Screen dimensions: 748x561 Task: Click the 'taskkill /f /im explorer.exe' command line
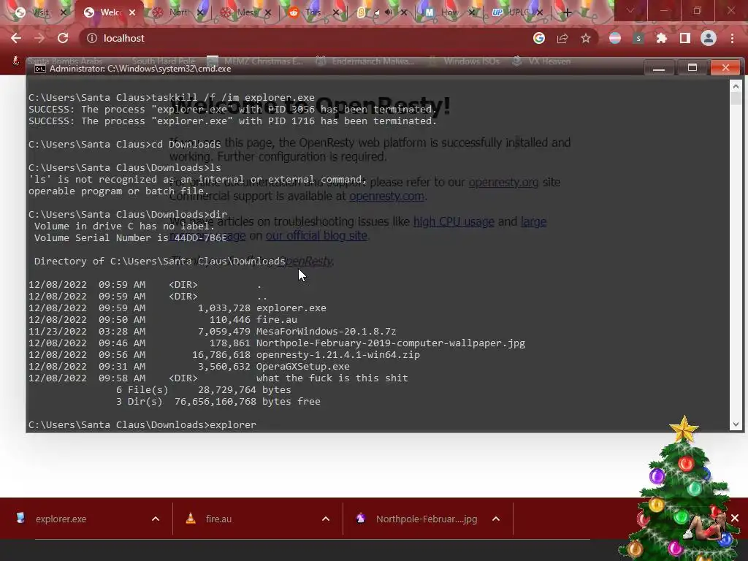click(x=233, y=97)
